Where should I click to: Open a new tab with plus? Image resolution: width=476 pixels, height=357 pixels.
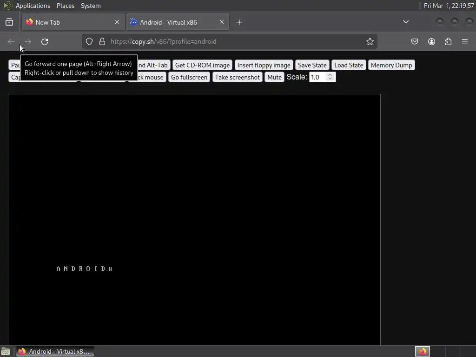pos(239,22)
